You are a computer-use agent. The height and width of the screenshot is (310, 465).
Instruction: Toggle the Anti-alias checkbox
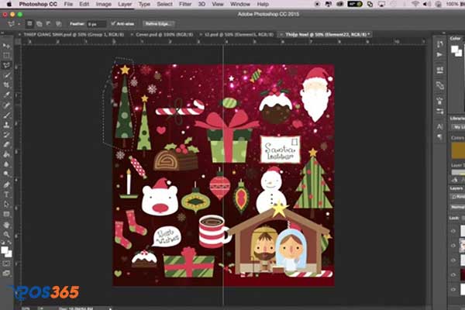click(x=112, y=23)
